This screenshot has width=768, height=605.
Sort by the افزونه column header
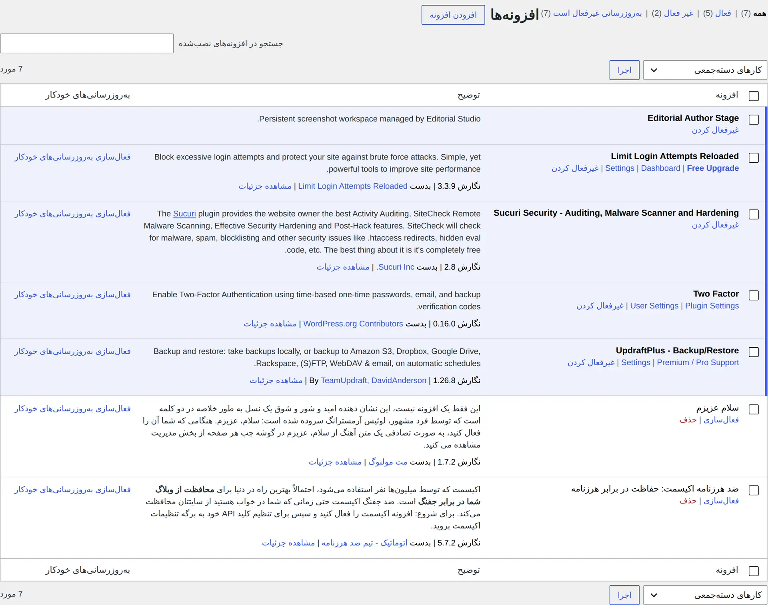pyautogui.click(x=727, y=95)
